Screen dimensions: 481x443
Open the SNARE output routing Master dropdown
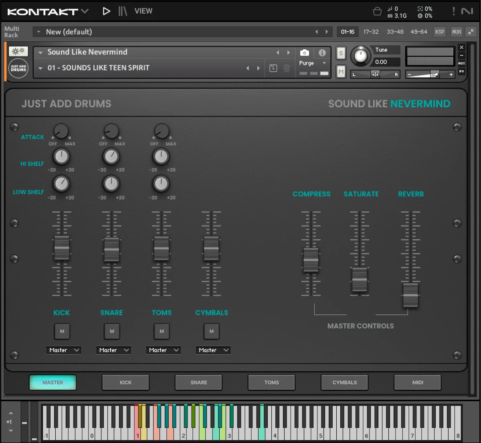pos(113,350)
